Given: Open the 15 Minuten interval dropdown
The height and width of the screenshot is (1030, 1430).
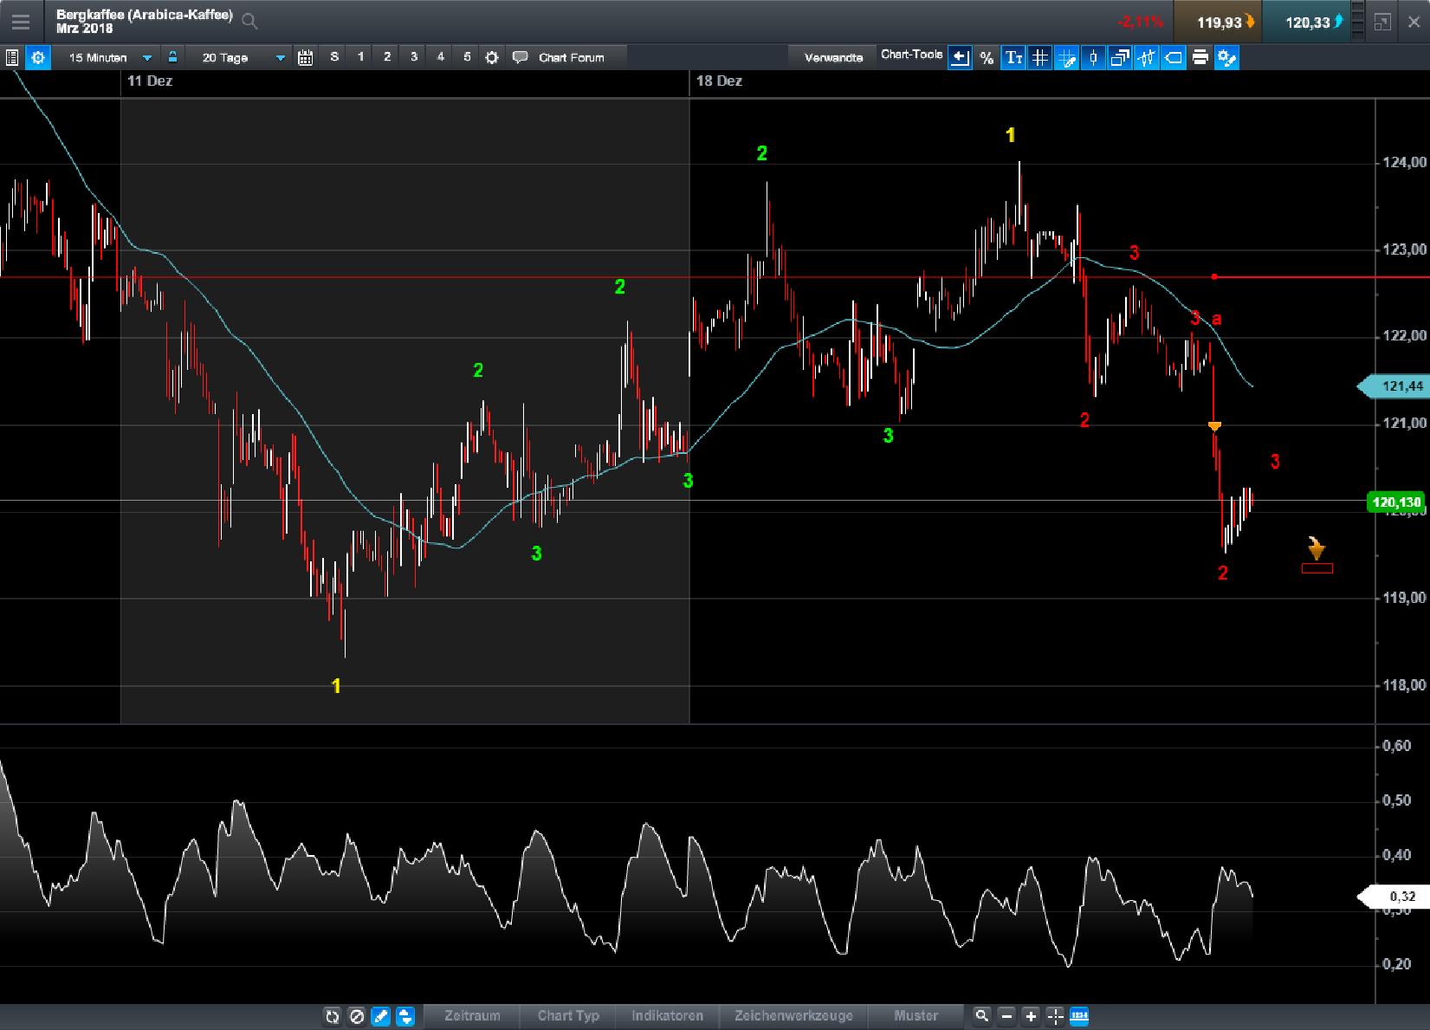Looking at the screenshot, I should coord(147,57).
